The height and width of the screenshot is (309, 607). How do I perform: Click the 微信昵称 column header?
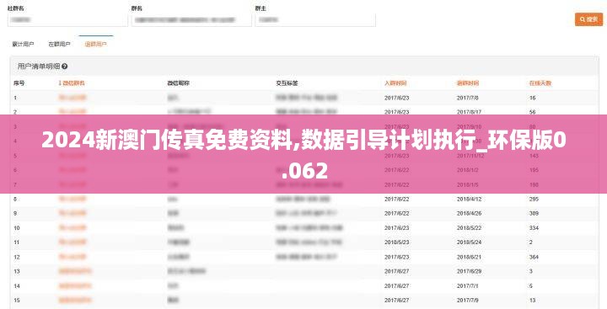178,83
